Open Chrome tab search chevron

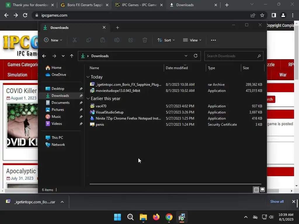coord(252,4)
